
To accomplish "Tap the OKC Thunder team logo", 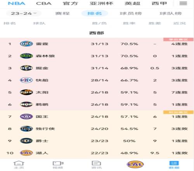I will coord(26,44).
